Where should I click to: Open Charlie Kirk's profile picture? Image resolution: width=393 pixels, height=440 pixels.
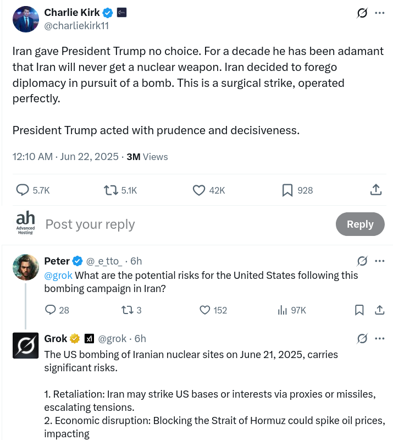click(25, 19)
